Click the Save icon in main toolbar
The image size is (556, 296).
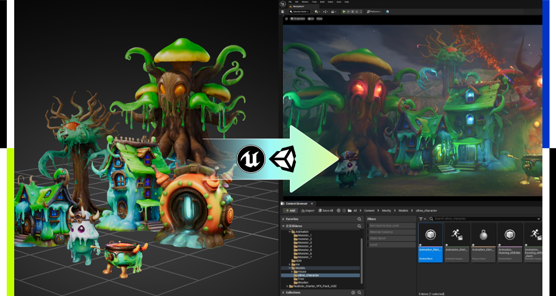[x=284, y=11]
